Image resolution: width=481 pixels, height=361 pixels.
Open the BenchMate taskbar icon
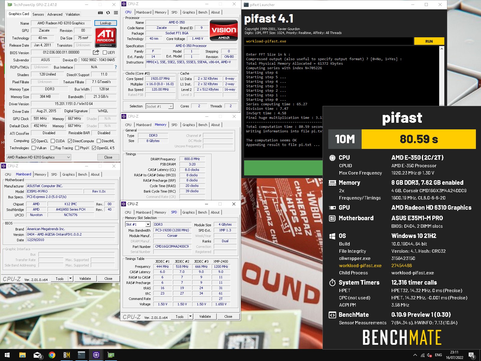pyautogui.click(x=67, y=355)
